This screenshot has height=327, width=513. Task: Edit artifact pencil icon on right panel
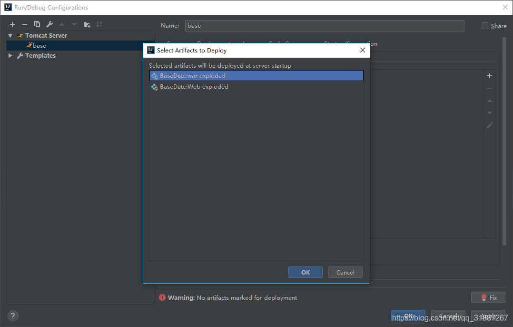coord(489,125)
